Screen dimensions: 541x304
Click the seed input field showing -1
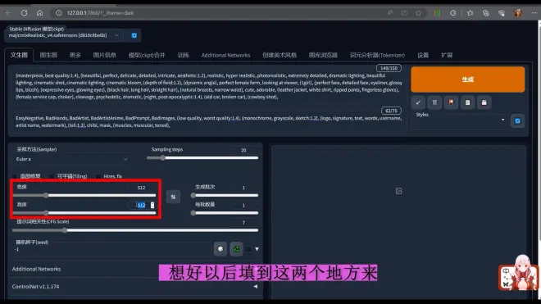(x=111, y=249)
